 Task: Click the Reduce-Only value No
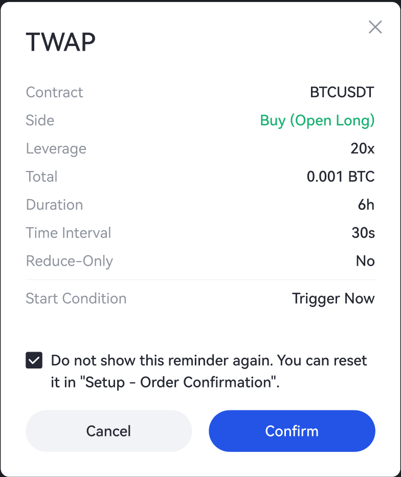click(x=365, y=262)
